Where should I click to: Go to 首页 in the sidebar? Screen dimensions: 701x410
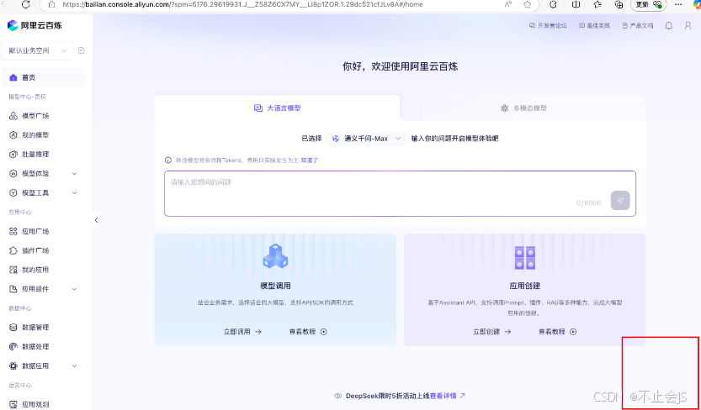[42, 77]
